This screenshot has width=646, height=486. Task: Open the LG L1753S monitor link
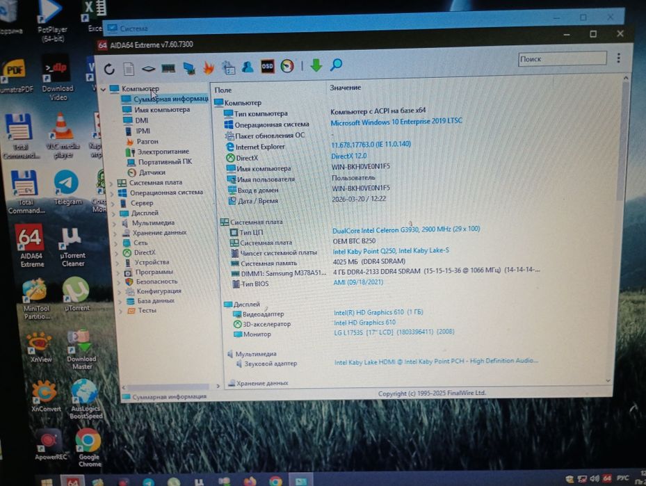(x=394, y=332)
